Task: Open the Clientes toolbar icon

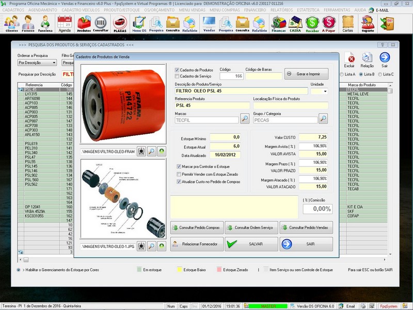Action: coord(11,23)
